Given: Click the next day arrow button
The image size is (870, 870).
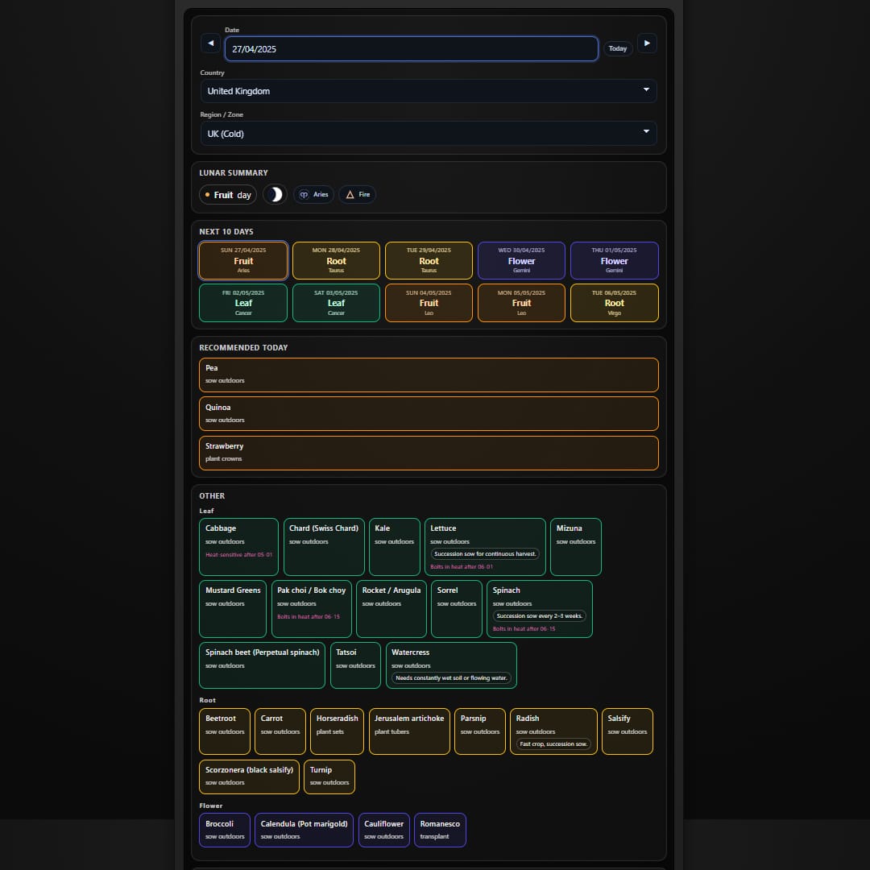Looking at the screenshot, I should [647, 43].
